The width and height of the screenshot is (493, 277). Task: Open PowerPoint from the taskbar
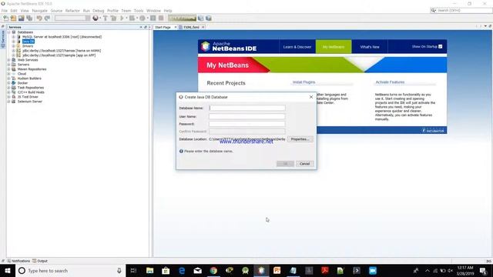point(277,270)
